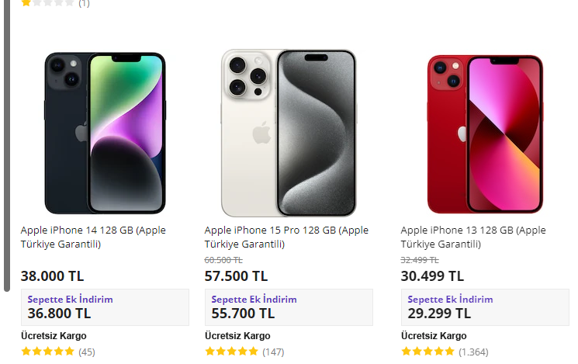
Task: Click the star rating under iPhone 13
Action: [x=427, y=352]
